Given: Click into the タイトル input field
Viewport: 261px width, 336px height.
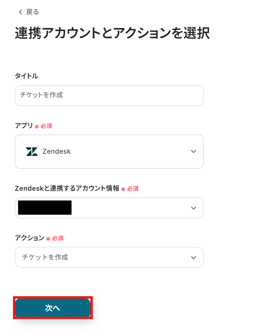Looking at the screenshot, I should pos(109,95).
